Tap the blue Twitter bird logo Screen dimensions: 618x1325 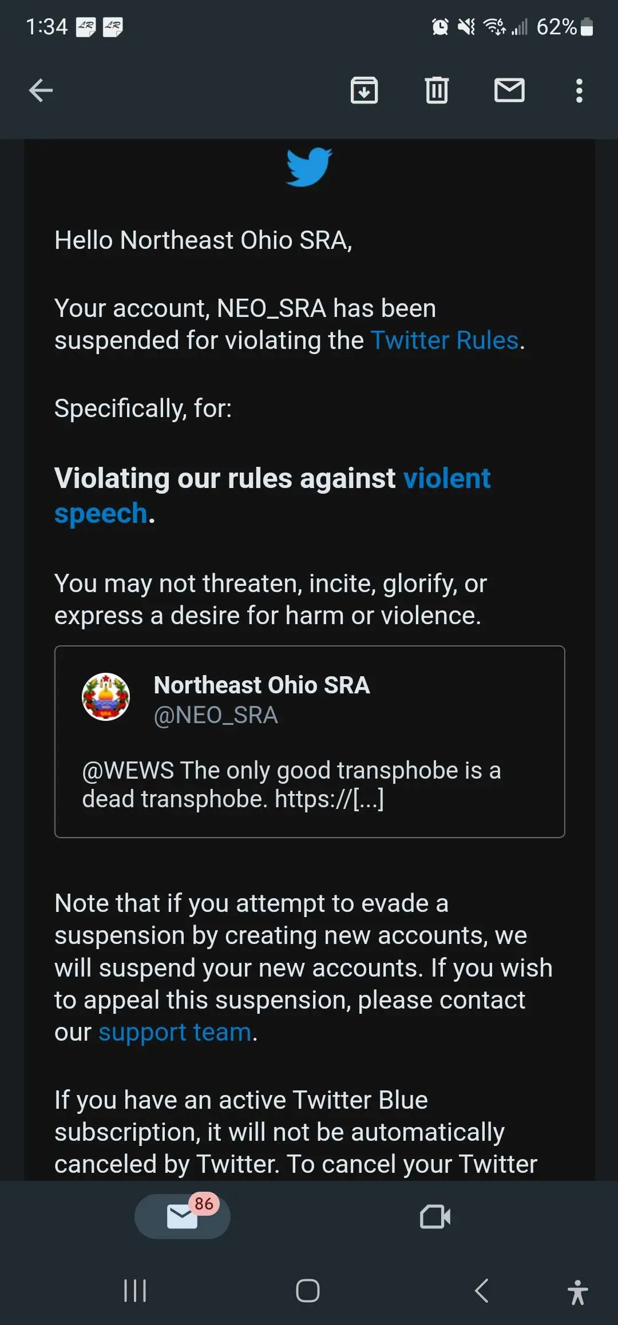coord(309,167)
